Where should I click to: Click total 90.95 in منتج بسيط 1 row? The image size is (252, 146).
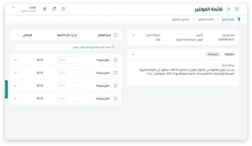(40, 60)
